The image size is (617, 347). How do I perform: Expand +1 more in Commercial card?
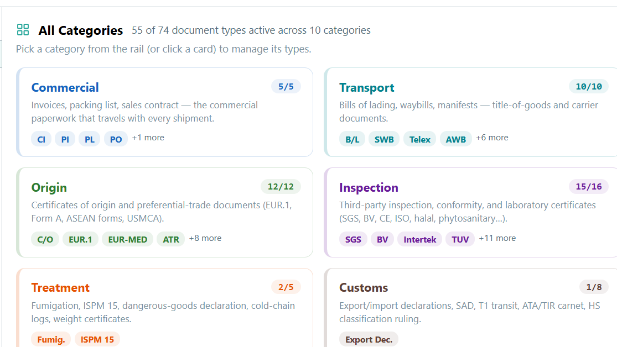coord(148,138)
